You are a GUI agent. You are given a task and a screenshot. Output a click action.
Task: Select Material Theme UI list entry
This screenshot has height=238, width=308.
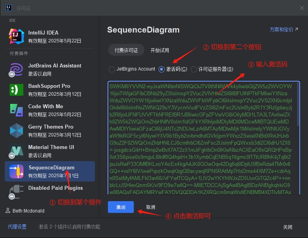tap(50, 151)
